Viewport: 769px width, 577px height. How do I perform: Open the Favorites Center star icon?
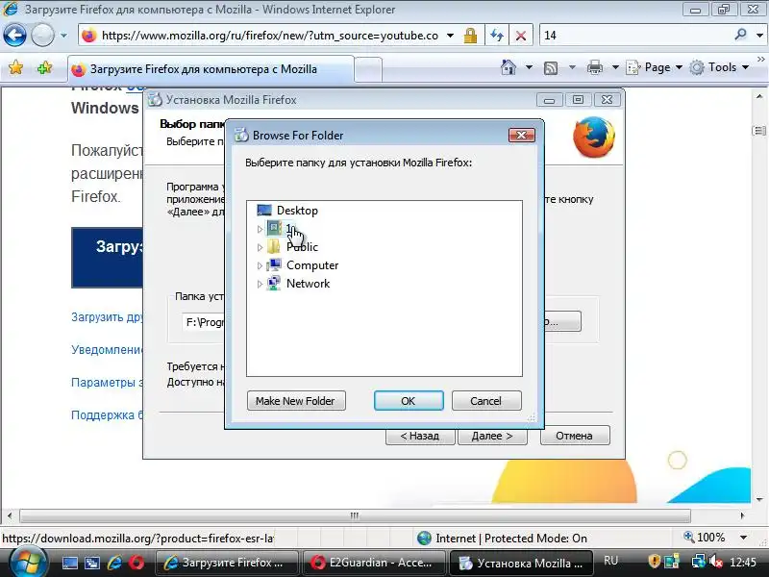point(15,67)
